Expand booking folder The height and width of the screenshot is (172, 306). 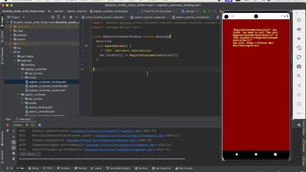18,65
